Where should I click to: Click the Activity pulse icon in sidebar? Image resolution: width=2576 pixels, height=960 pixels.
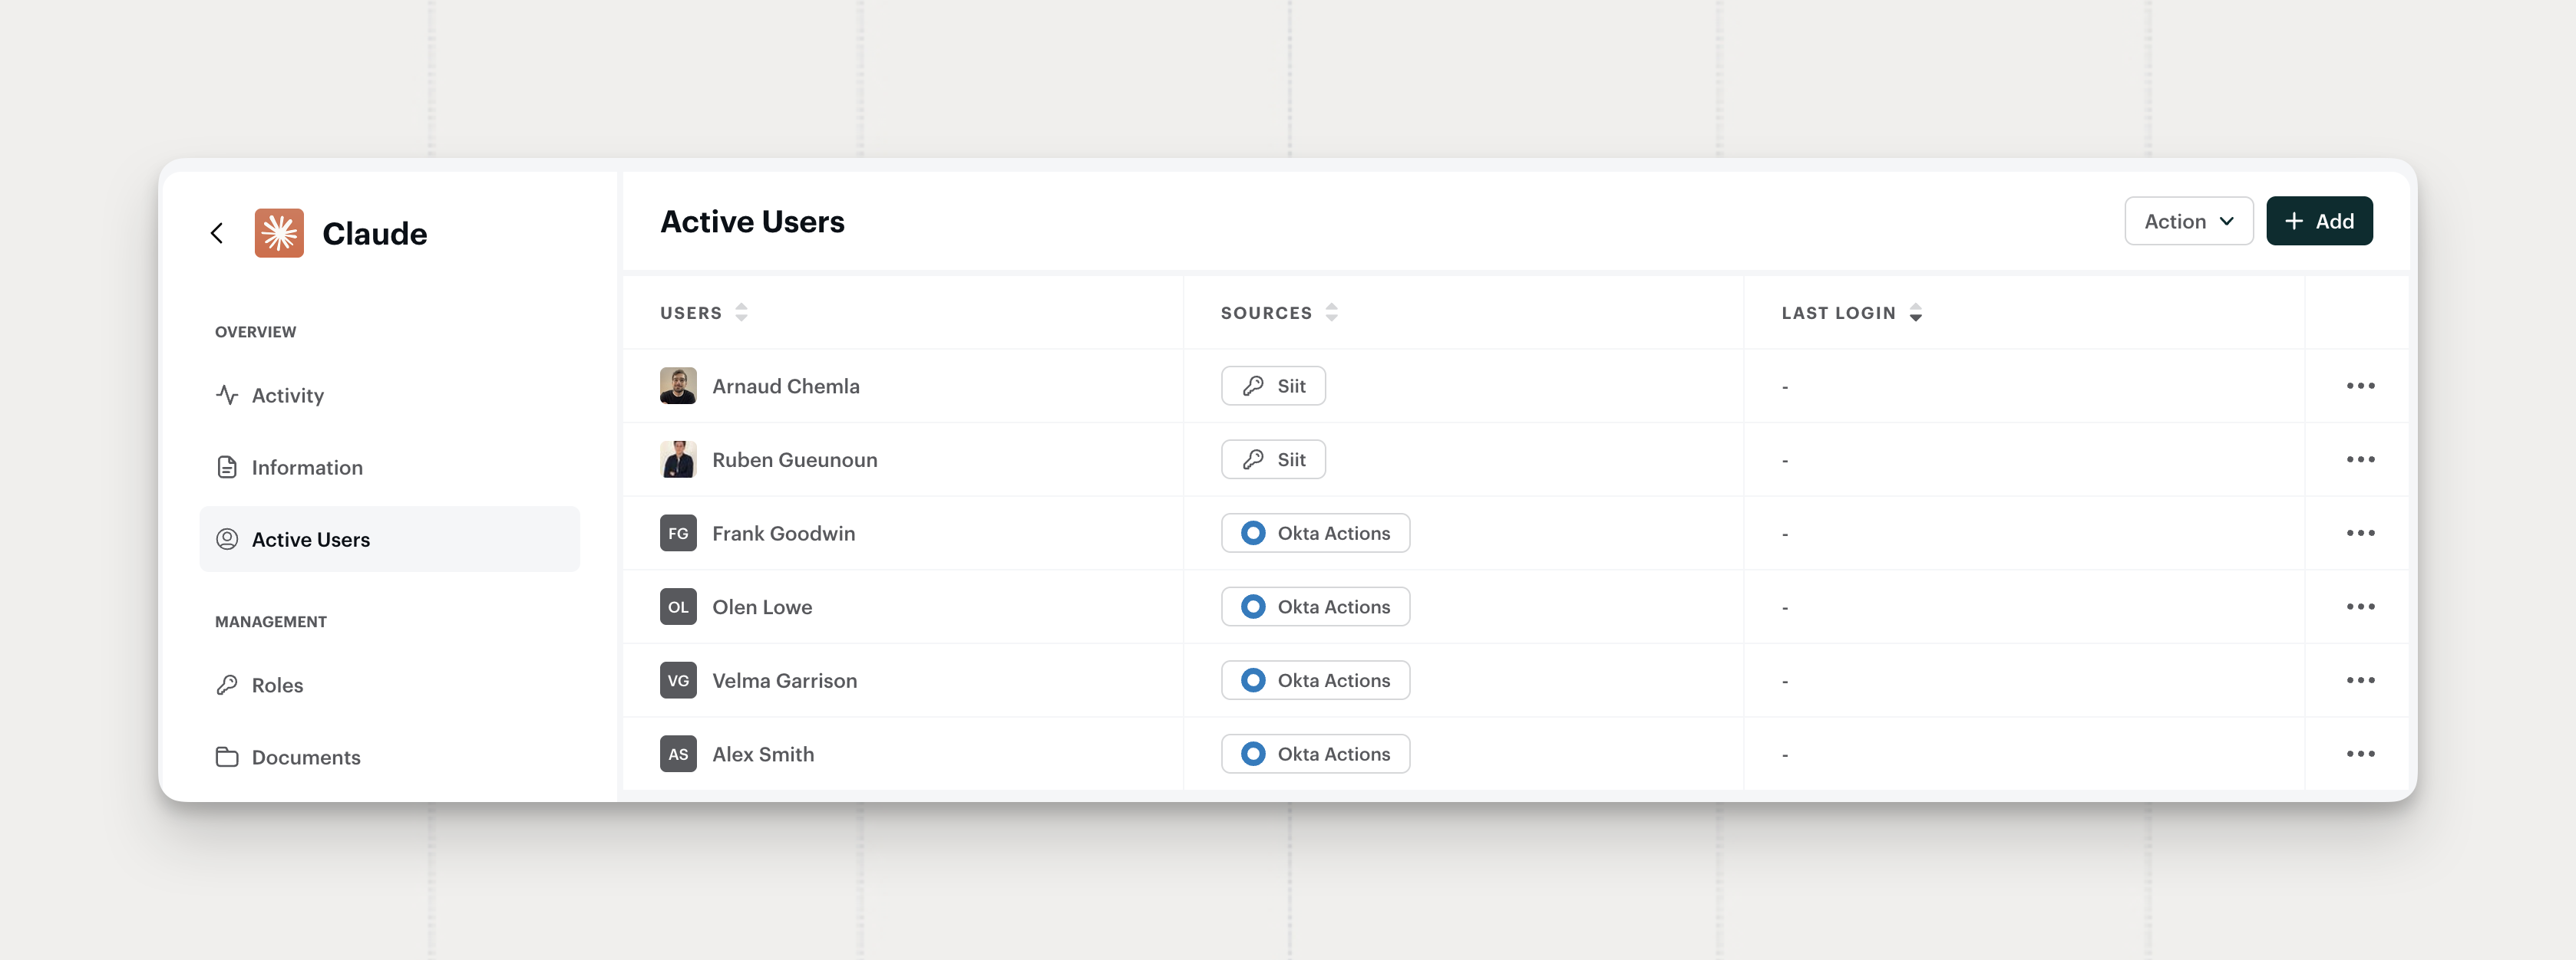click(x=227, y=395)
